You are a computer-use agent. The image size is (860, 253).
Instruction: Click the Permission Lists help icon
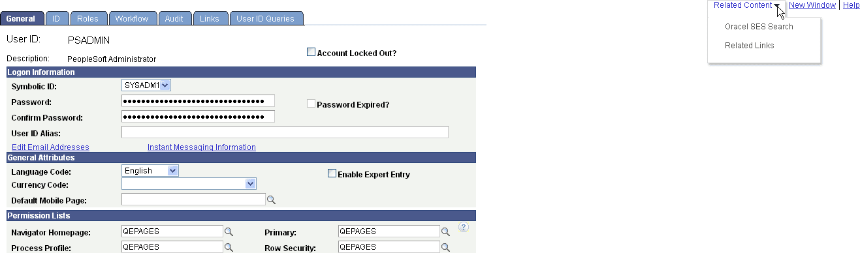464,227
